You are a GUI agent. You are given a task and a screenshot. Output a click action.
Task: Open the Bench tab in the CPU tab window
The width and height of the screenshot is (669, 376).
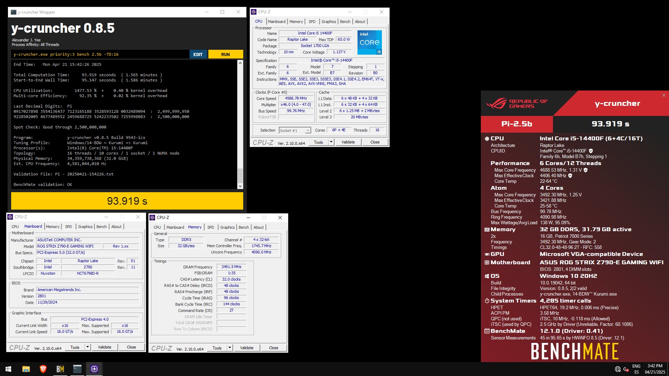(x=345, y=22)
